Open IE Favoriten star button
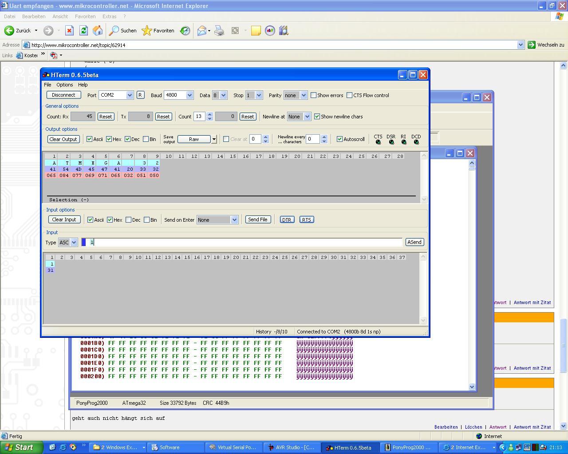This screenshot has height=454, width=568. [158, 31]
